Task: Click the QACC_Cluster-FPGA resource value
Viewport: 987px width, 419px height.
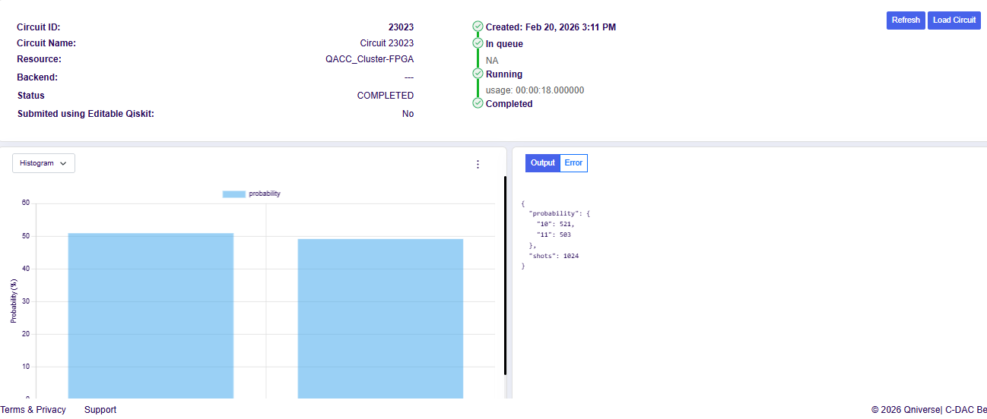Action: [370, 59]
